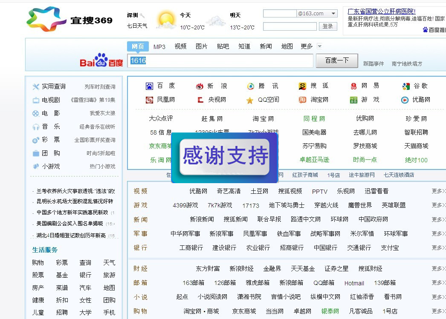Image resolution: width=446 pixels, height=319 pixels.
Task: Open the QQ空间 star icon
Action: point(250,100)
